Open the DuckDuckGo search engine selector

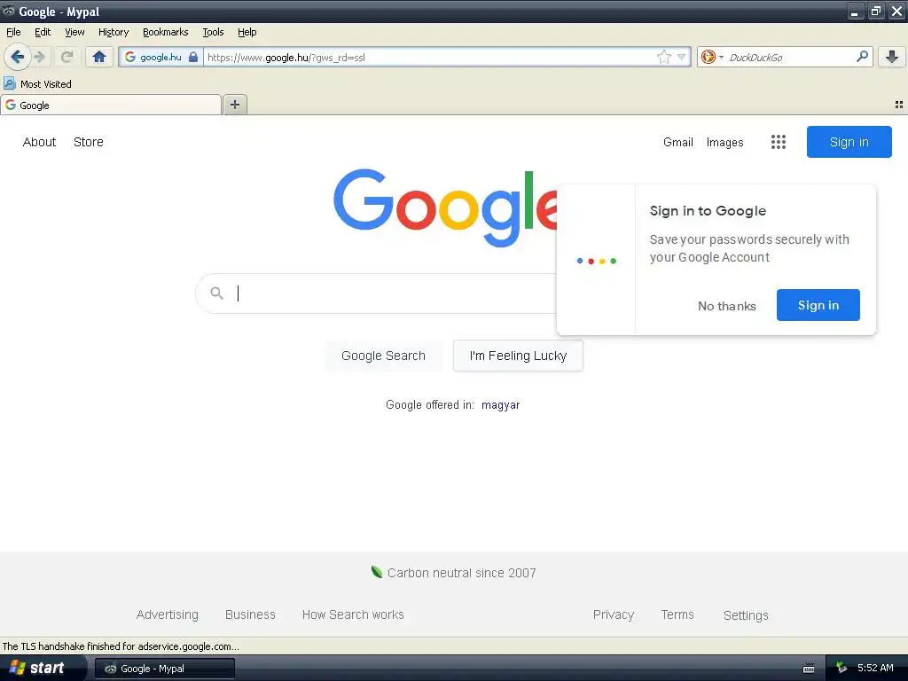(712, 57)
